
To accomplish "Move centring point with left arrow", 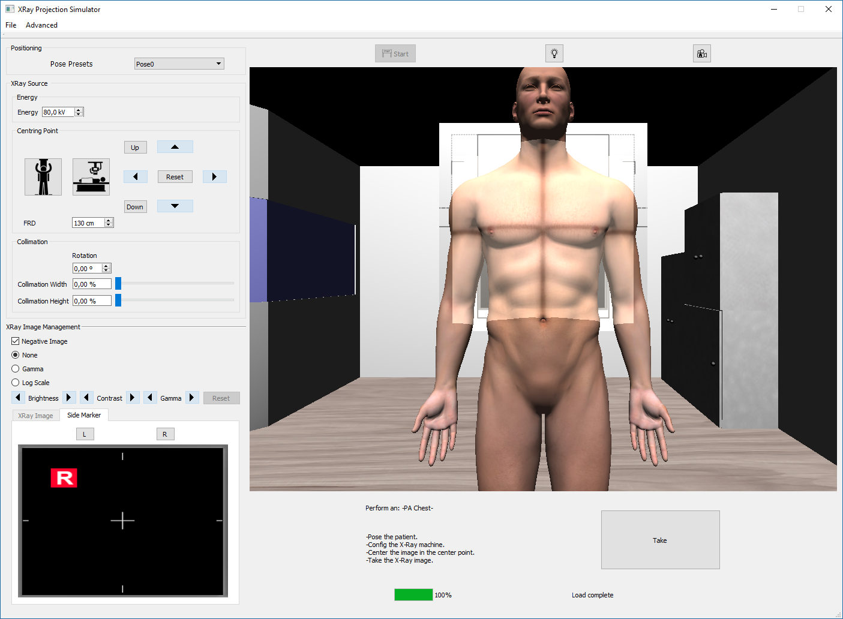I will pos(136,176).
